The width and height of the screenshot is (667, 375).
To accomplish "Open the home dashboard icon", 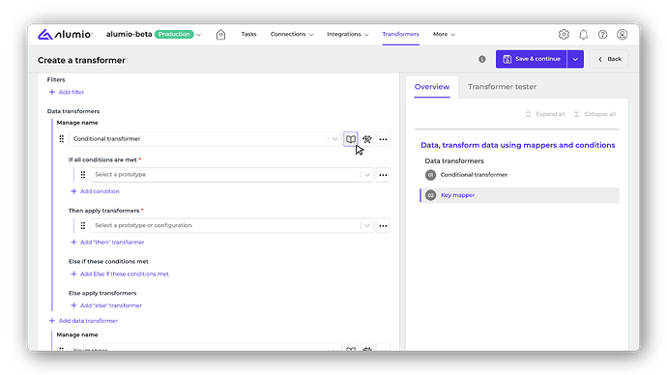I will [x=220, y=35].
